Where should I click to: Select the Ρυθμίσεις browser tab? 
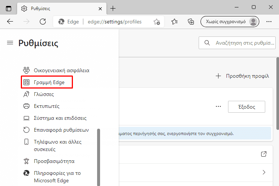[x=62, y=8]
